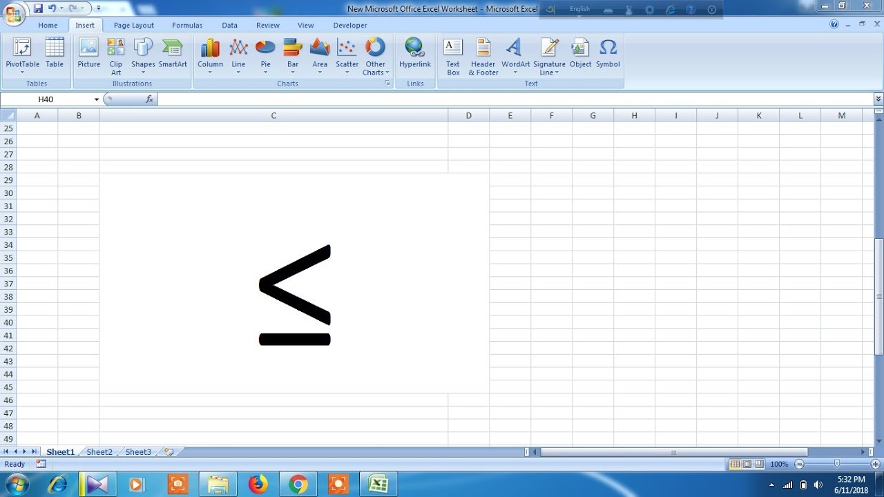
Task: Launch Chrome from the taskbar
Action: (x=298, y=485)
